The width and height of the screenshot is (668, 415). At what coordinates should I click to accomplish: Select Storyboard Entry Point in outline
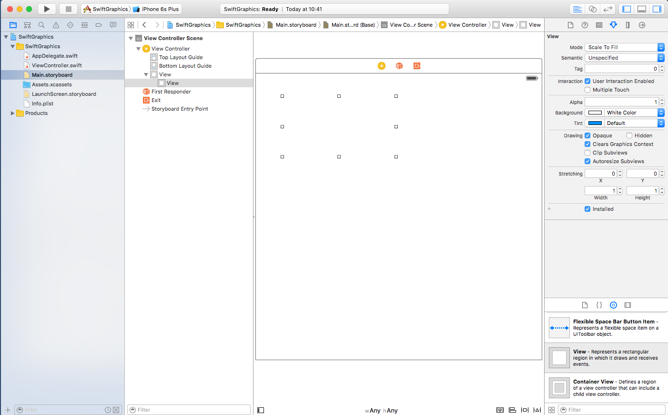click(180, 109)
